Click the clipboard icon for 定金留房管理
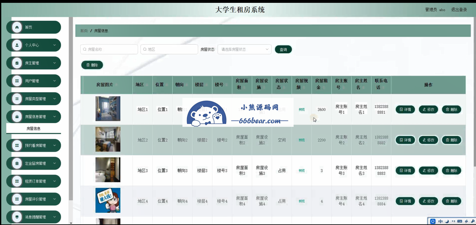This screenshot has height=225, width=476. pyautogui.click(x=17, y=164)
